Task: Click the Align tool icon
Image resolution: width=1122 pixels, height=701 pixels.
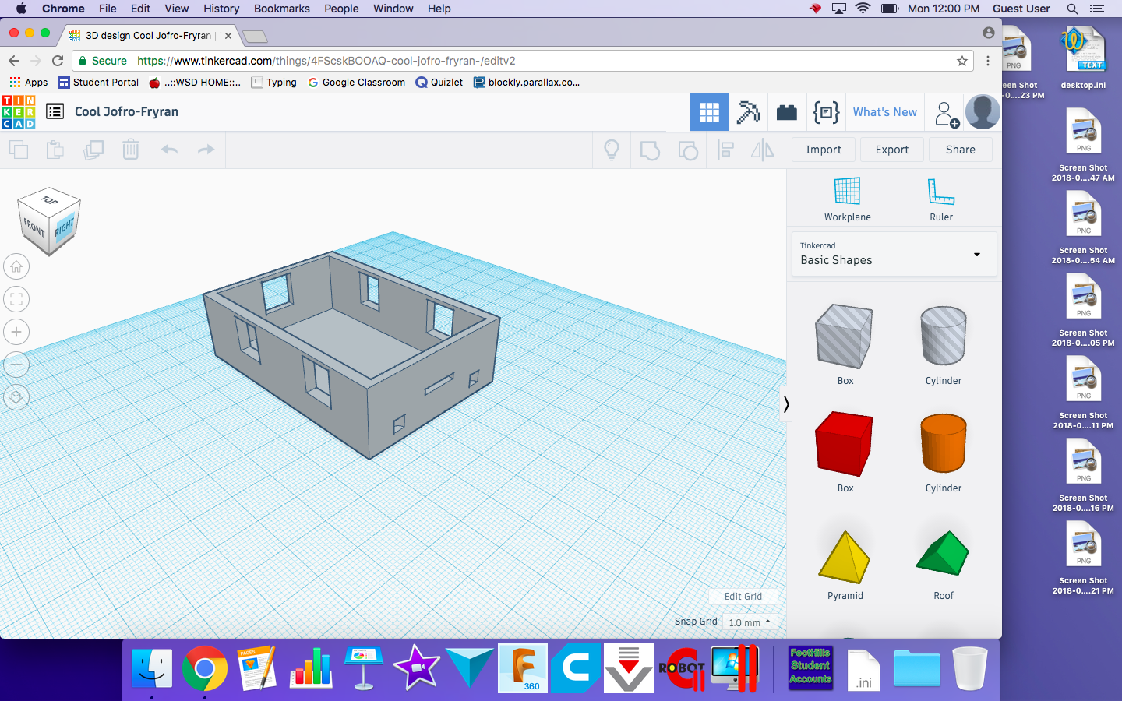Action: tap(725, 150)
